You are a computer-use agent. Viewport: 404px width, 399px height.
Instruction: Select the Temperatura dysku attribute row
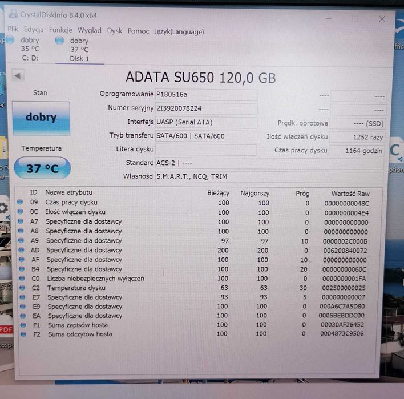193,288
